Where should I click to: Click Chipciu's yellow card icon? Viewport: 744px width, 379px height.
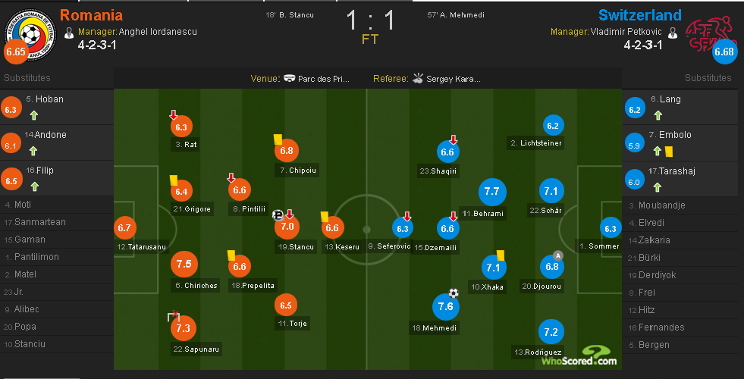[x=278, y=139]
